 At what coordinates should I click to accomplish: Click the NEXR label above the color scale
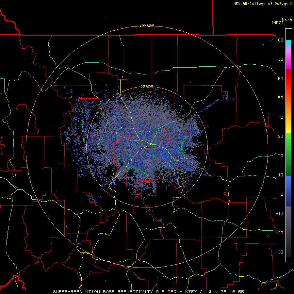(287, 20)
